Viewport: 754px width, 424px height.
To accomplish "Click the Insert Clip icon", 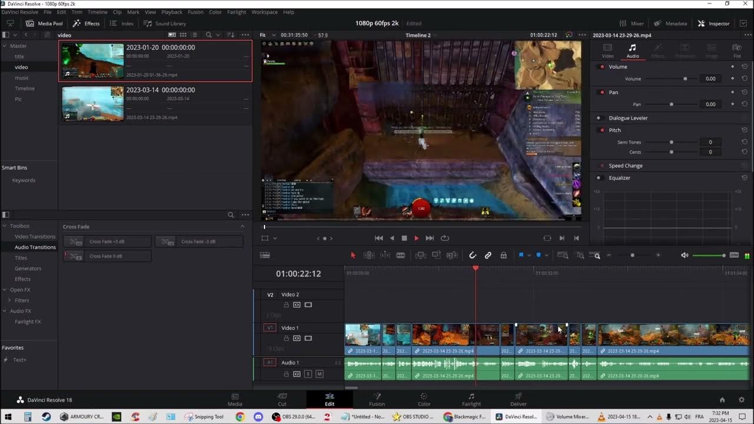I will coord(421,255).
